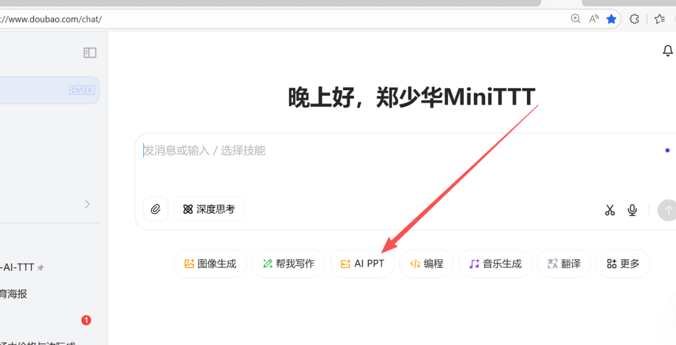Viewport: 676px width, 345px height.
Task: Click the scissors screenshot icon
Action: [x=610, y=210]
